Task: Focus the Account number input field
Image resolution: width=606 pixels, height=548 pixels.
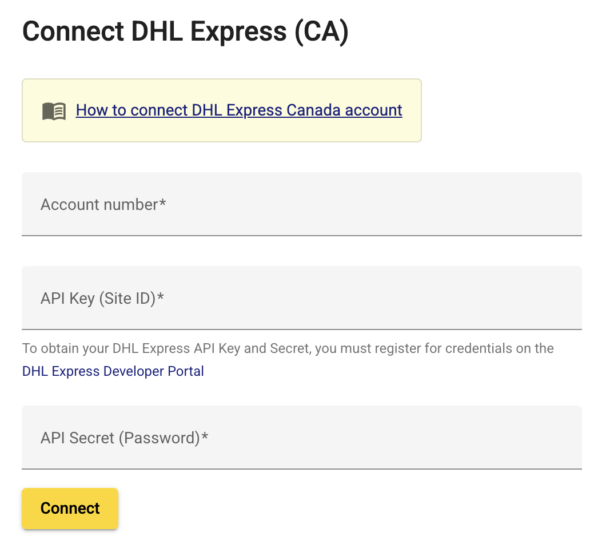Action: (302, 204)
